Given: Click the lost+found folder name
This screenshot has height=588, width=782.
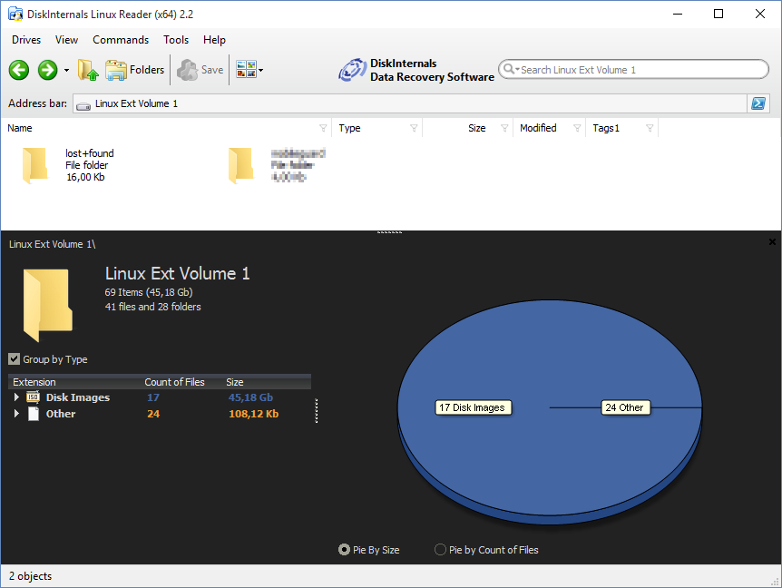Looking at the screenshot, I should tap(90, 153).
